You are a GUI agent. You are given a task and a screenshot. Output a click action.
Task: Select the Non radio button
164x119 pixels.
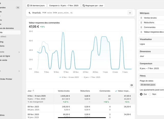pyautogui.click(x=150, y=94)
